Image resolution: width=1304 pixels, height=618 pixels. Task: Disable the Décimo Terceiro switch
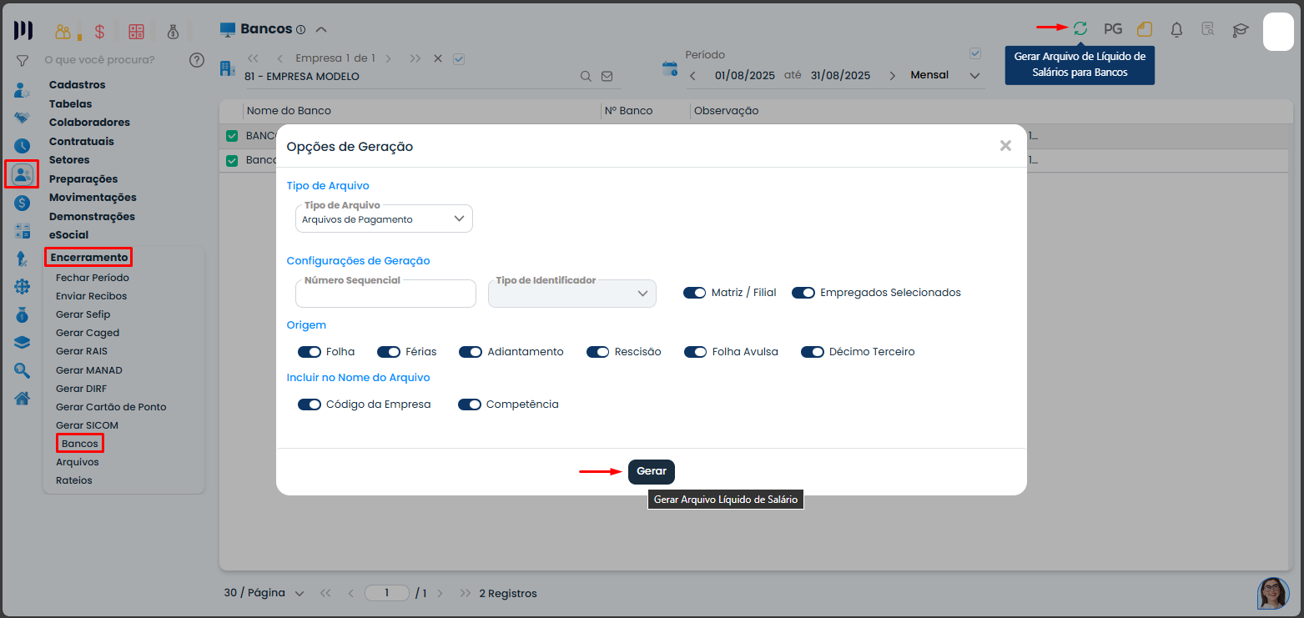pos(813,352)
